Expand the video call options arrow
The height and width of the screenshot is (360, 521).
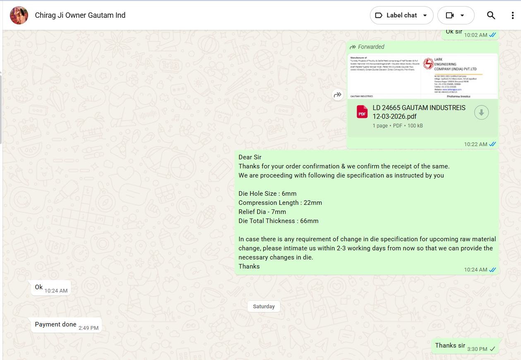click(462, 16)
